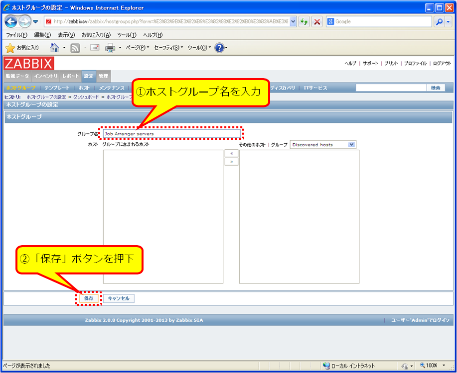Open the プロファイル link
Image resolution: width=457 pixels, height=373 pixels.
415,64
